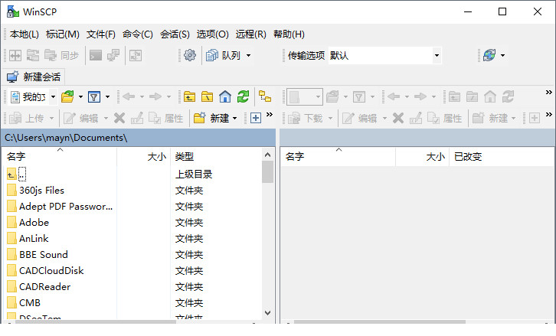
Task: Expand the local filter dropdown arrow
Action: coord(107,96)
